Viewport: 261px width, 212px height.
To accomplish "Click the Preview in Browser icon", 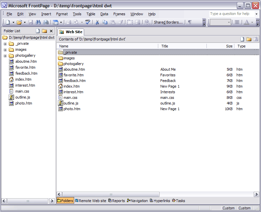I will coord(76,22).
